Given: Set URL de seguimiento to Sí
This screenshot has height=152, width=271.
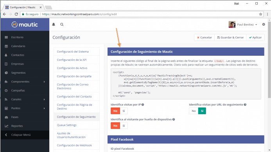Looking at the screenshot, I should coord(202,111).
